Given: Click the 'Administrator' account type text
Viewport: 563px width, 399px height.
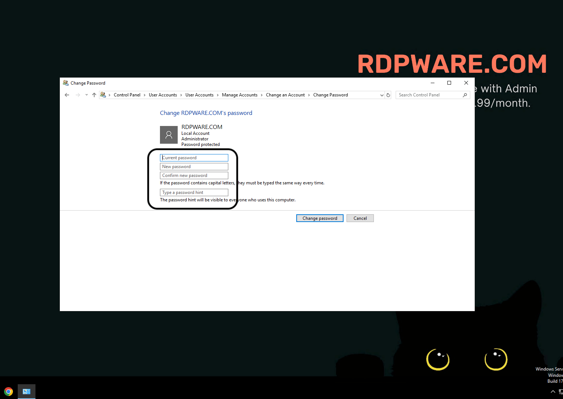Looking at the screenshot, I should point(195,139).
